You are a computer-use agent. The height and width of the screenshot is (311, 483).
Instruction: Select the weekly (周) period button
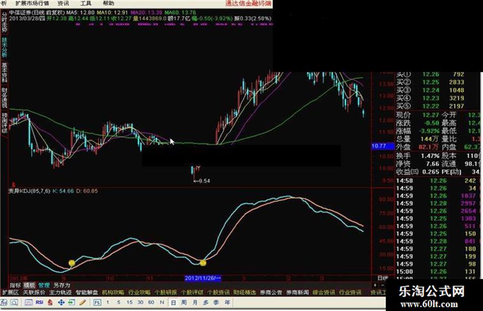click(184, 302)
